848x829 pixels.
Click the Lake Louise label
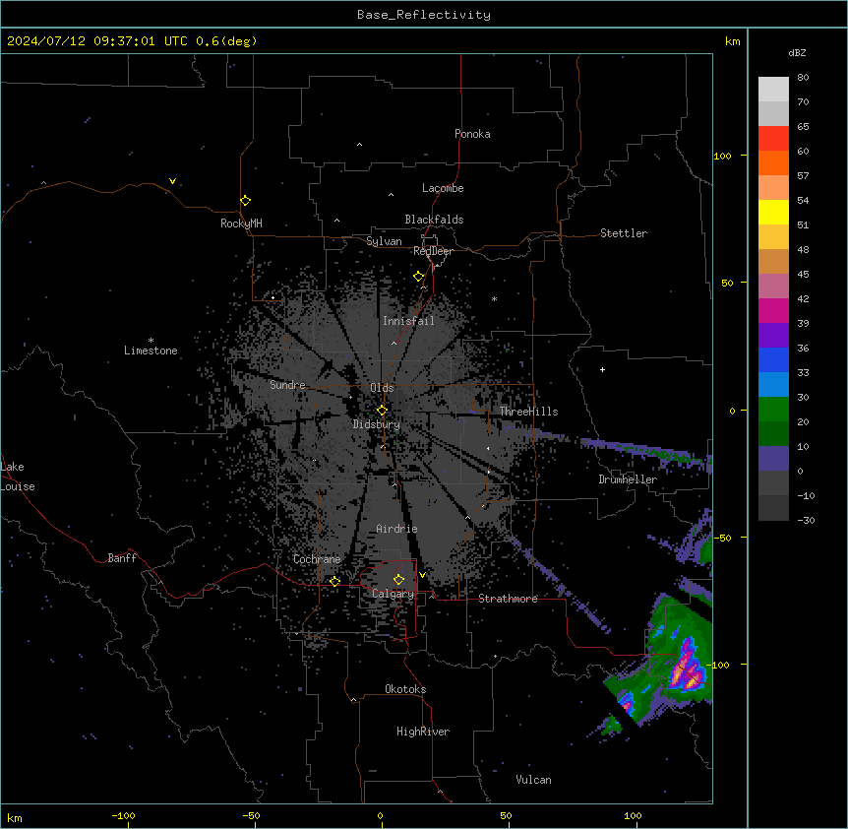click(x=18, y=477)
